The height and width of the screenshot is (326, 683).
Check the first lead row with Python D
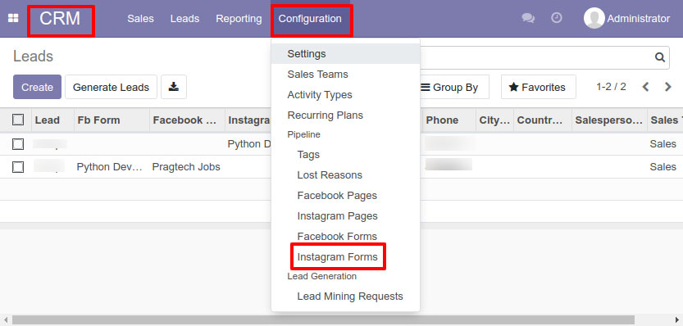(18, 144)
